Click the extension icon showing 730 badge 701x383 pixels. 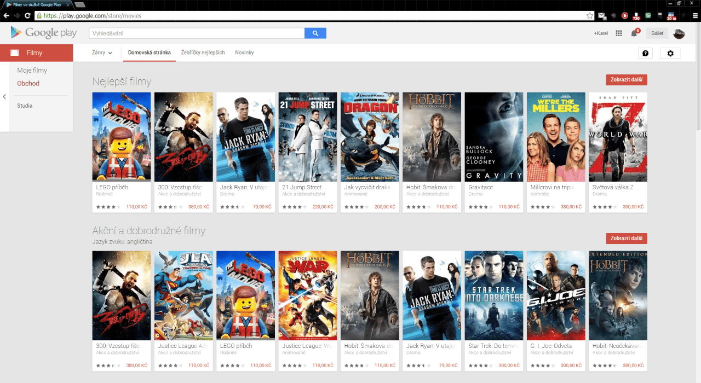tap(636, 16)
